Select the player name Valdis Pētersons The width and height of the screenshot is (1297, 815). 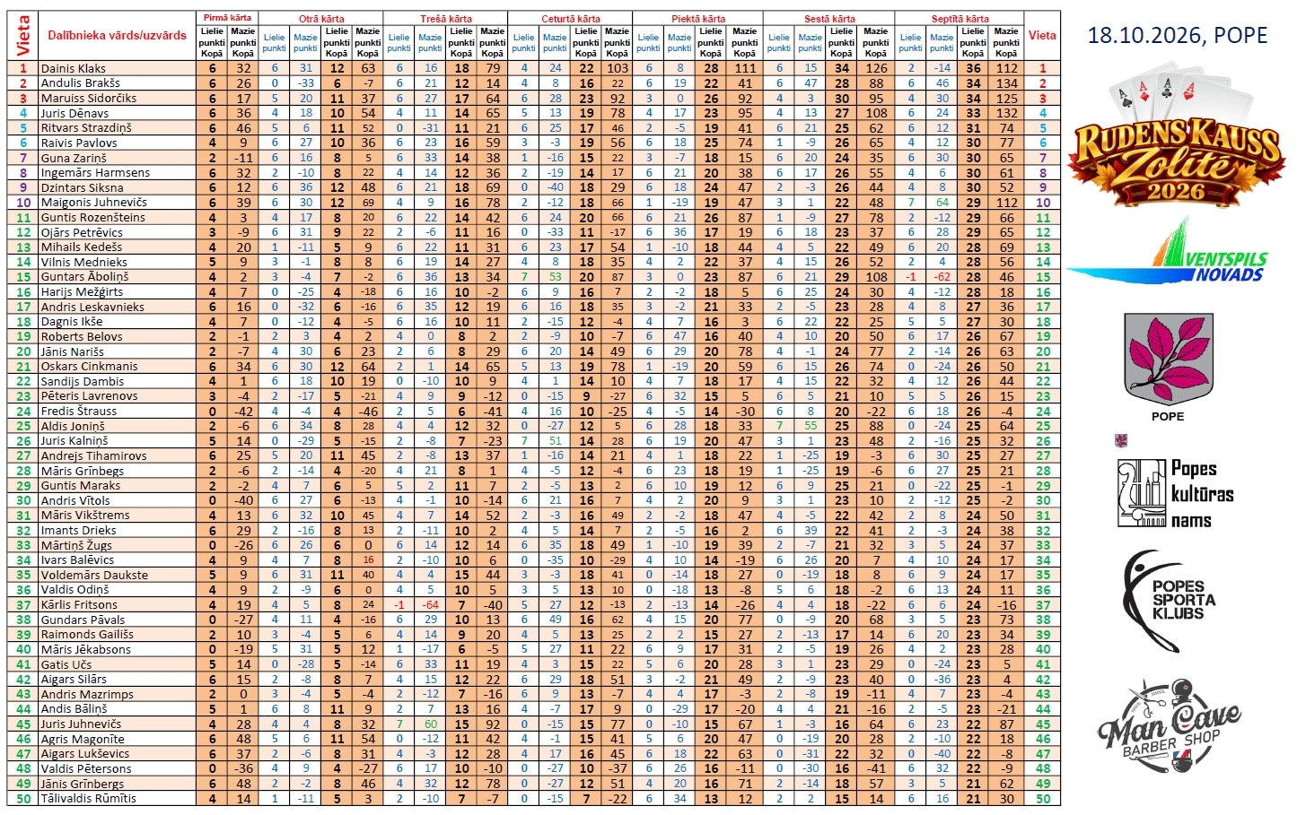tap(85, 768)
